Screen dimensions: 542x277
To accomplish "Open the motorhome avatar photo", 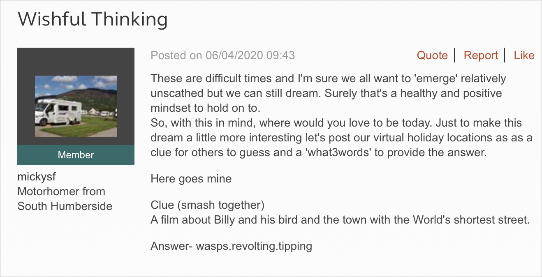I will (76, 106).
